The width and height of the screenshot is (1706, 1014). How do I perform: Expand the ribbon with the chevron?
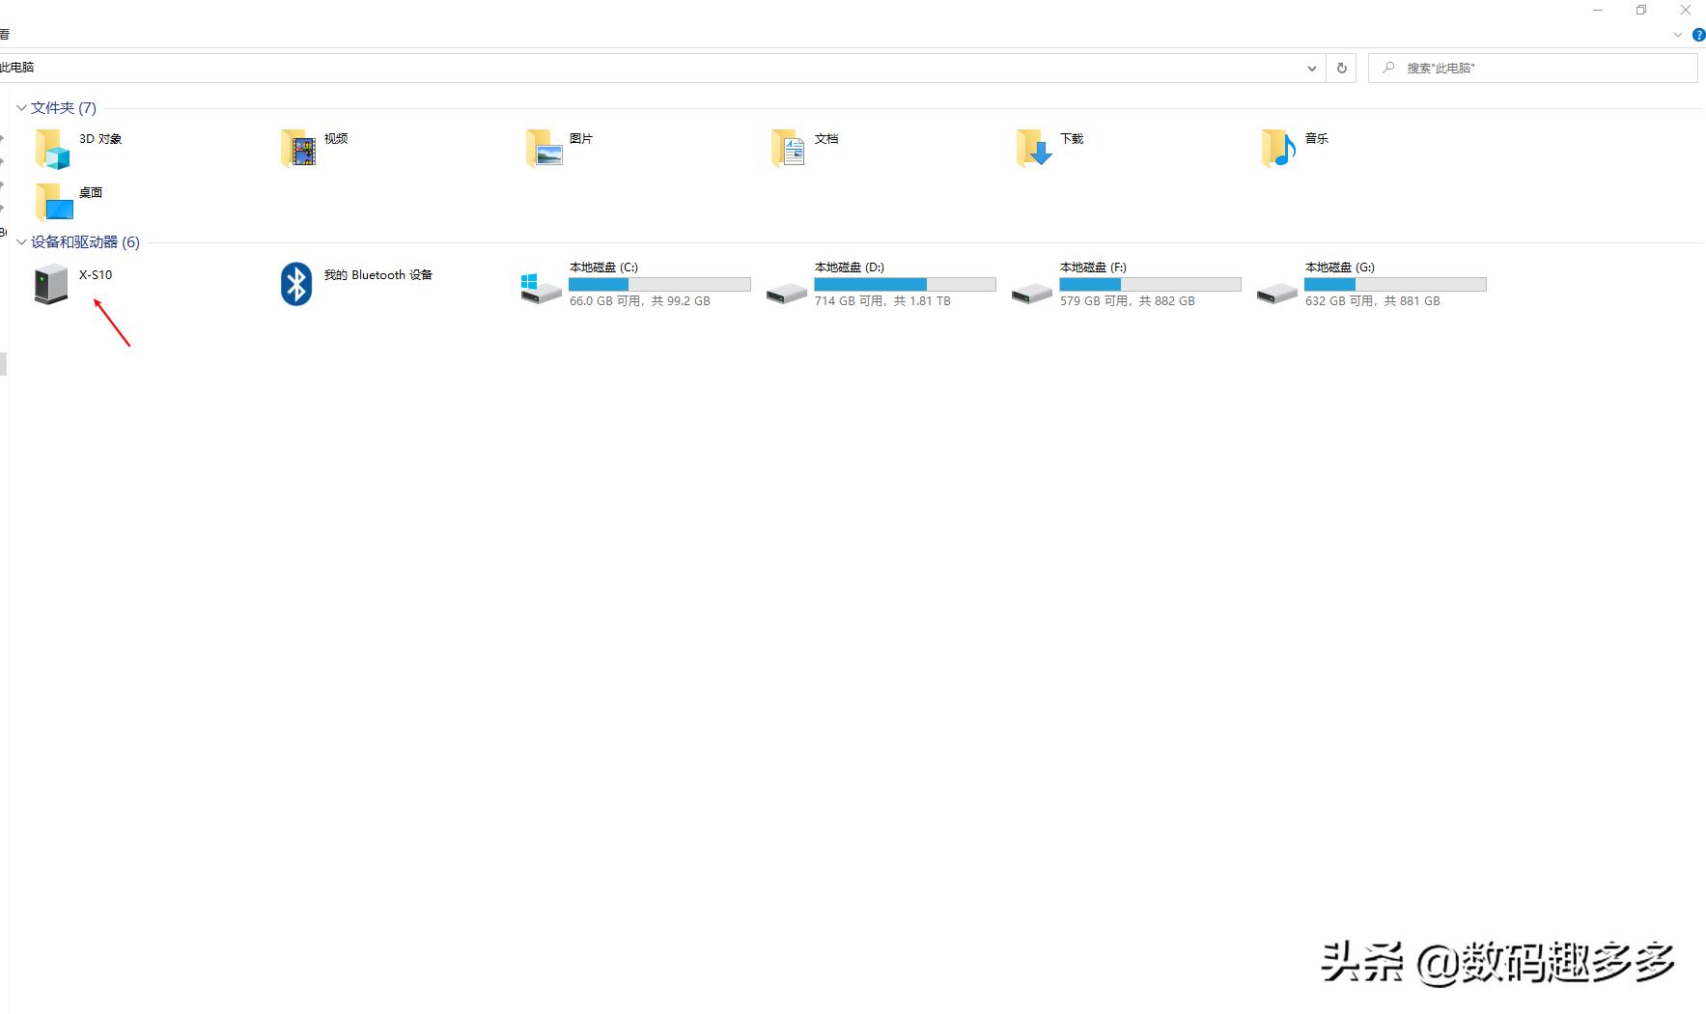coord(1677,35)
